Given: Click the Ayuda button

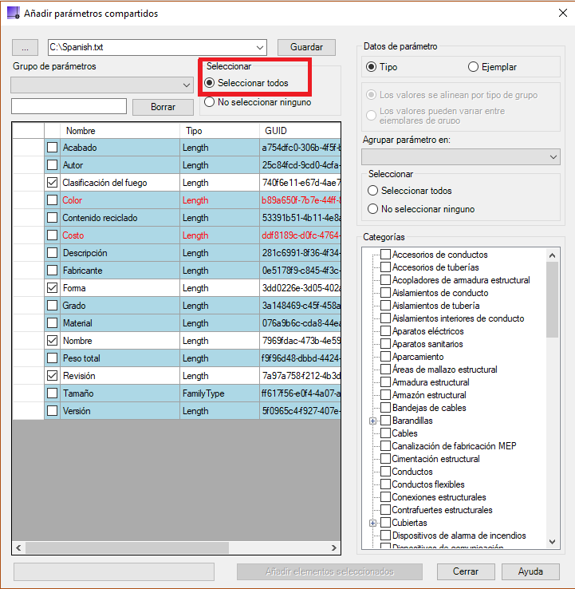Looking at the screenshot, I should [x=530, y=571].
